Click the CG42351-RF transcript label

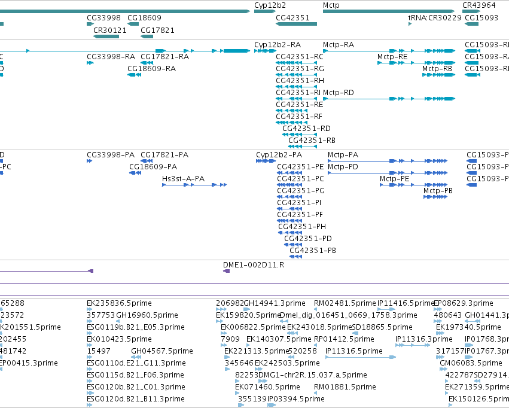point(299,117)
